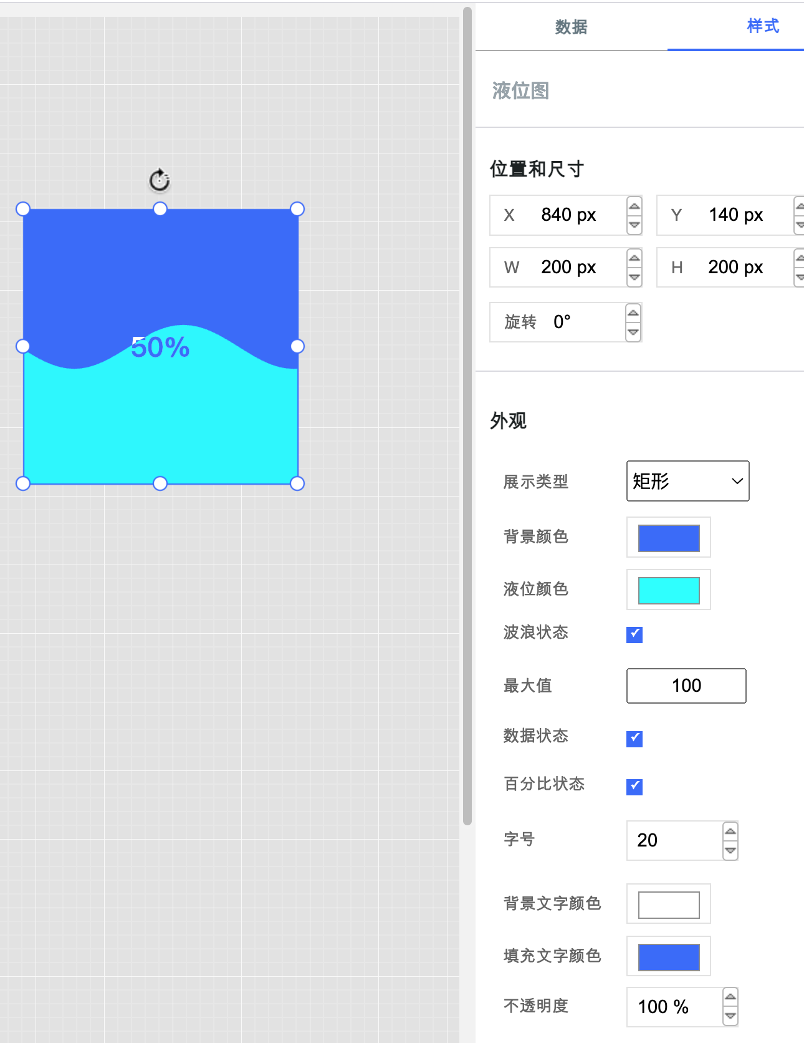
Task: Increase width W with up arrow
Action: coord(634,259)
